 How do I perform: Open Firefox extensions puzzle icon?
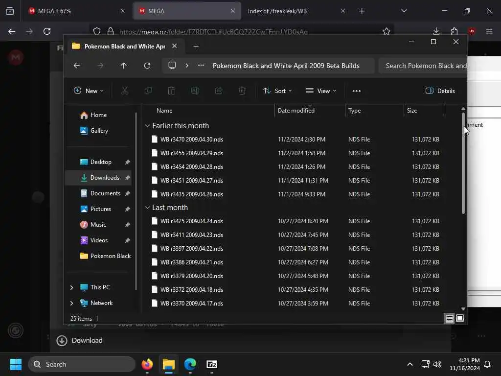tap(455, 31)
